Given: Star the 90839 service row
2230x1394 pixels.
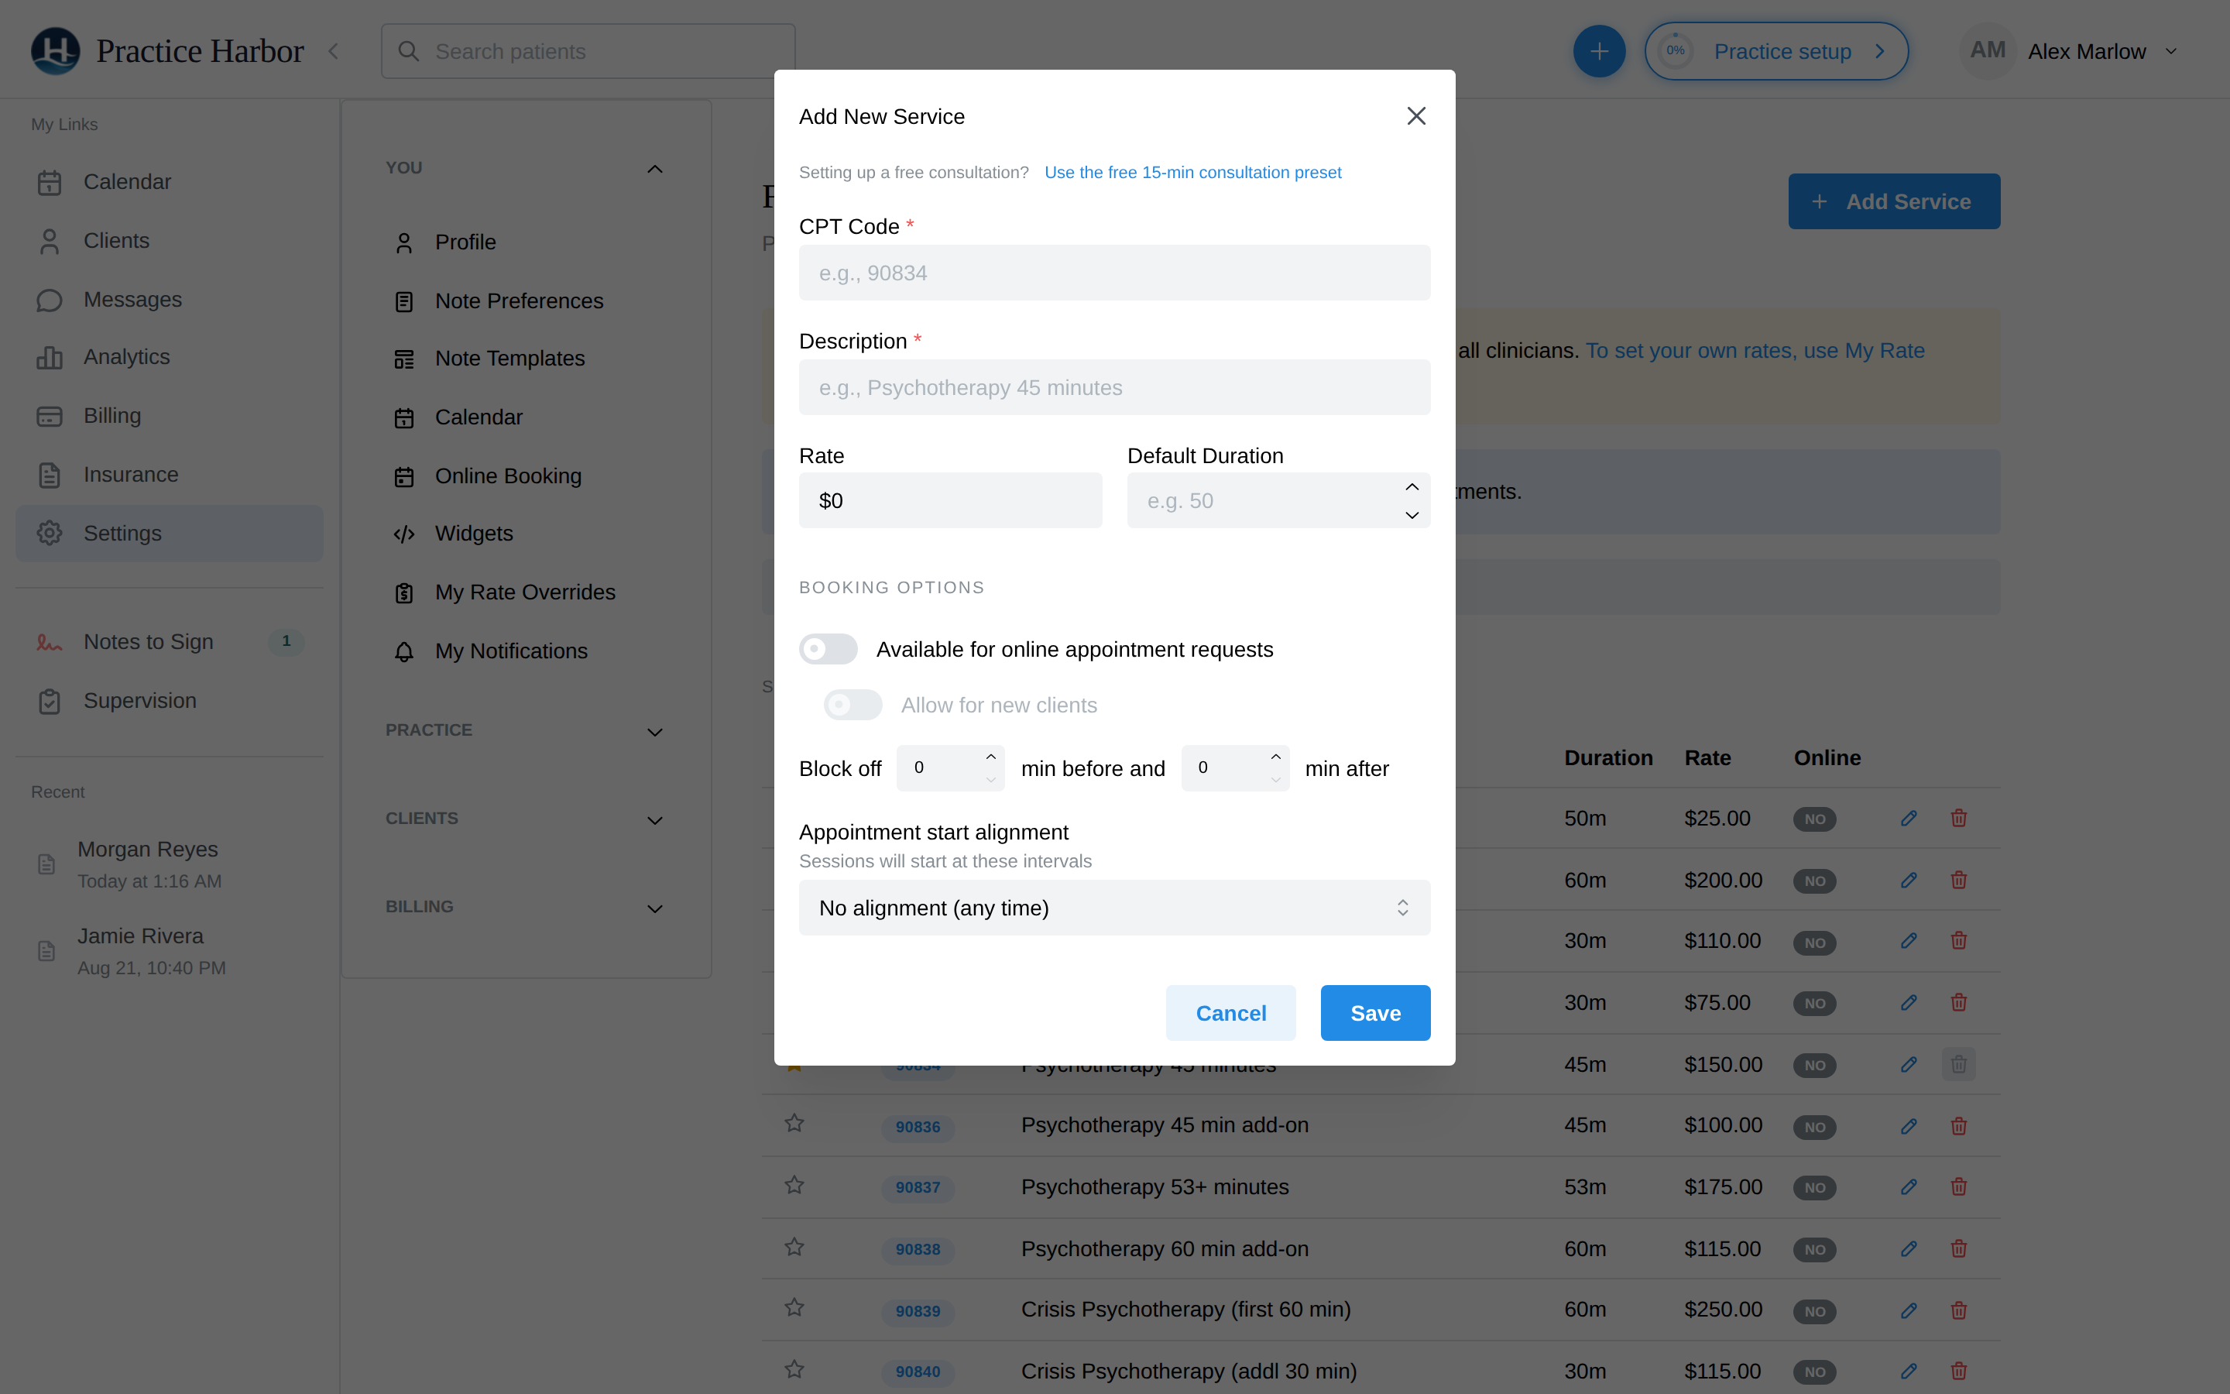Looking at the screenshot, I should pyautogui.click(x=794, y=1308).
